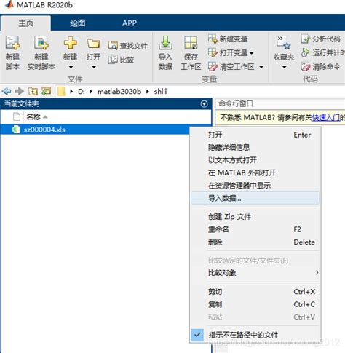Expand the 比较对象 submenu arrow
This screenshot has width=345, height=353.
[317, 273]
